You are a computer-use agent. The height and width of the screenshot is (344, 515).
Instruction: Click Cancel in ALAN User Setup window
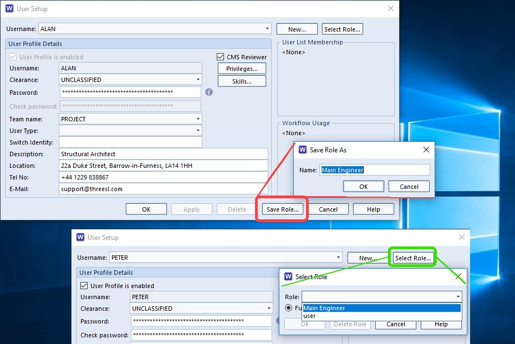click(328, 209)
